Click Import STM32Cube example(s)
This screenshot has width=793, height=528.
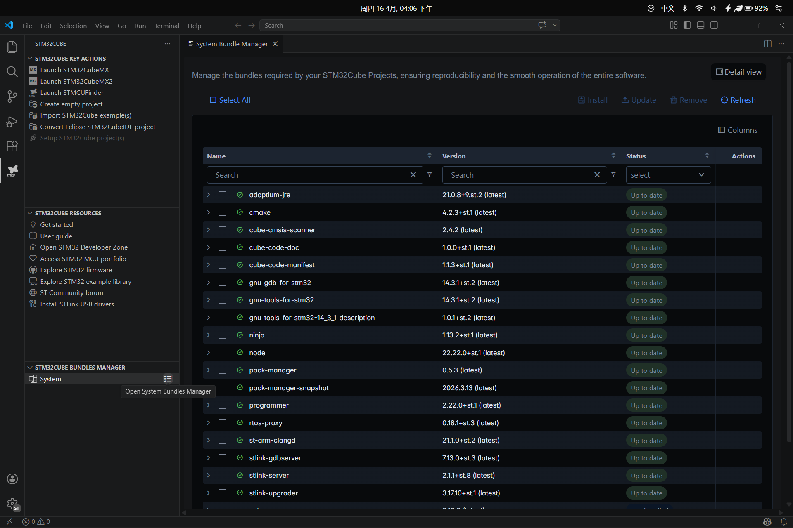[85, 115]
